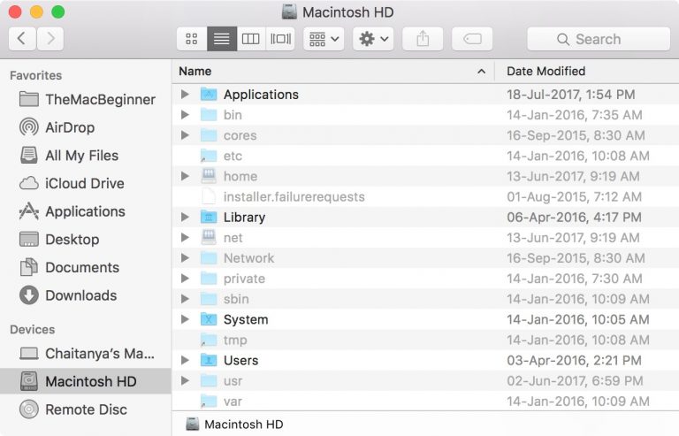
Task: Select the sbin folder name
Action: [x=236, y=299]
